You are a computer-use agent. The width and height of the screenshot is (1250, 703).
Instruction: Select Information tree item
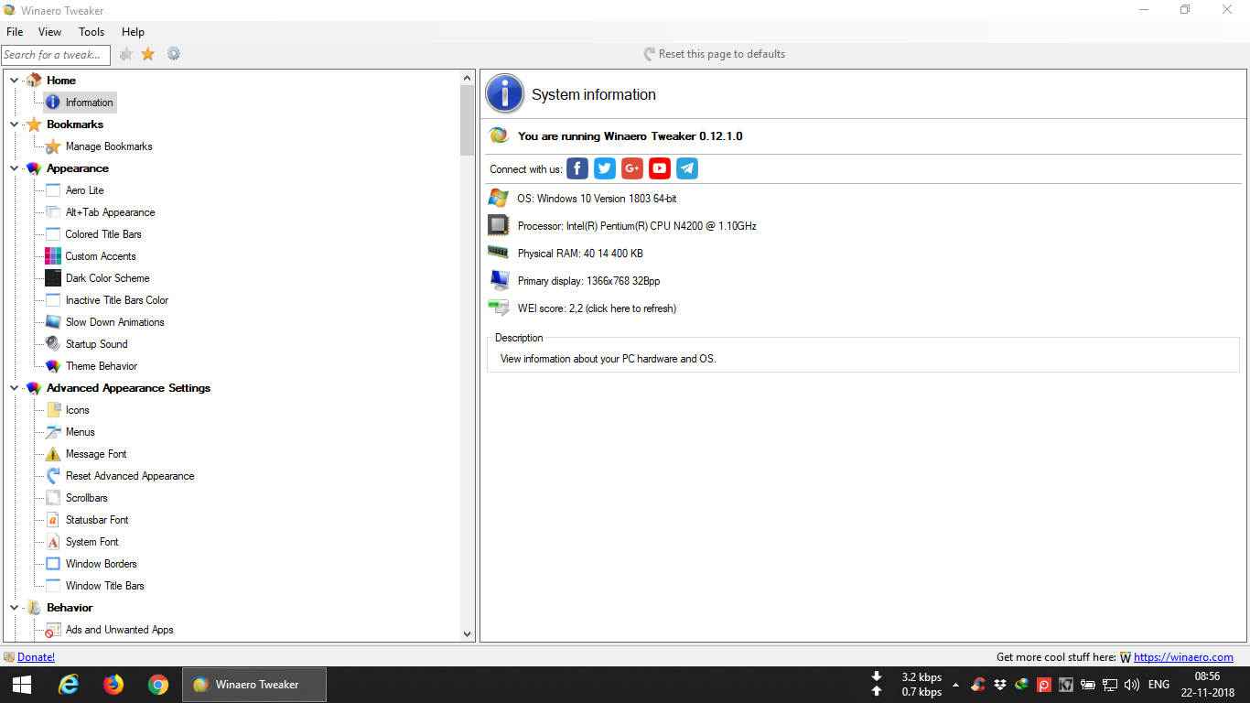point(89,103)
